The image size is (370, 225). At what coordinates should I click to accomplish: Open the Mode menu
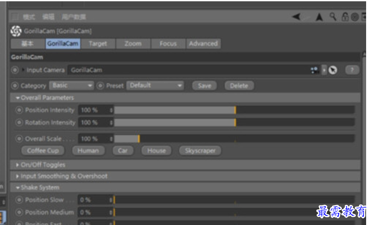pyautogui.click(x=29, y=17)
